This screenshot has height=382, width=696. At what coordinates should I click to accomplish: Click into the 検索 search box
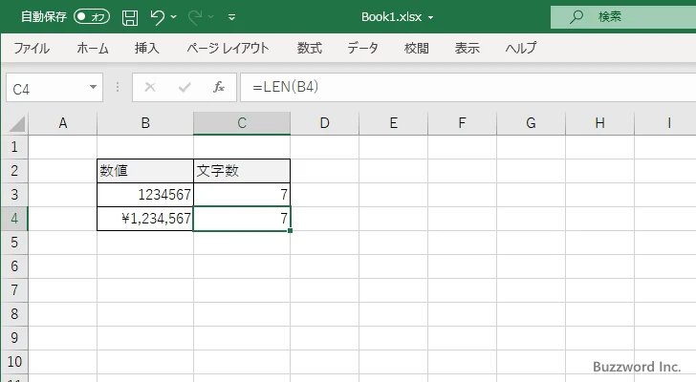point(623,17)
